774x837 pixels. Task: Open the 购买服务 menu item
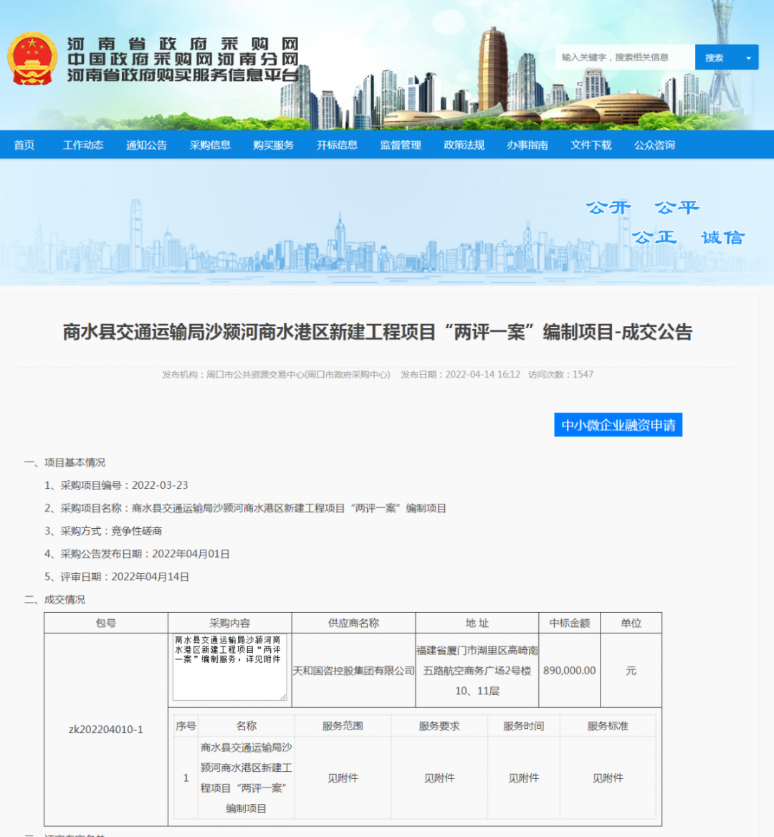[273, 145]
